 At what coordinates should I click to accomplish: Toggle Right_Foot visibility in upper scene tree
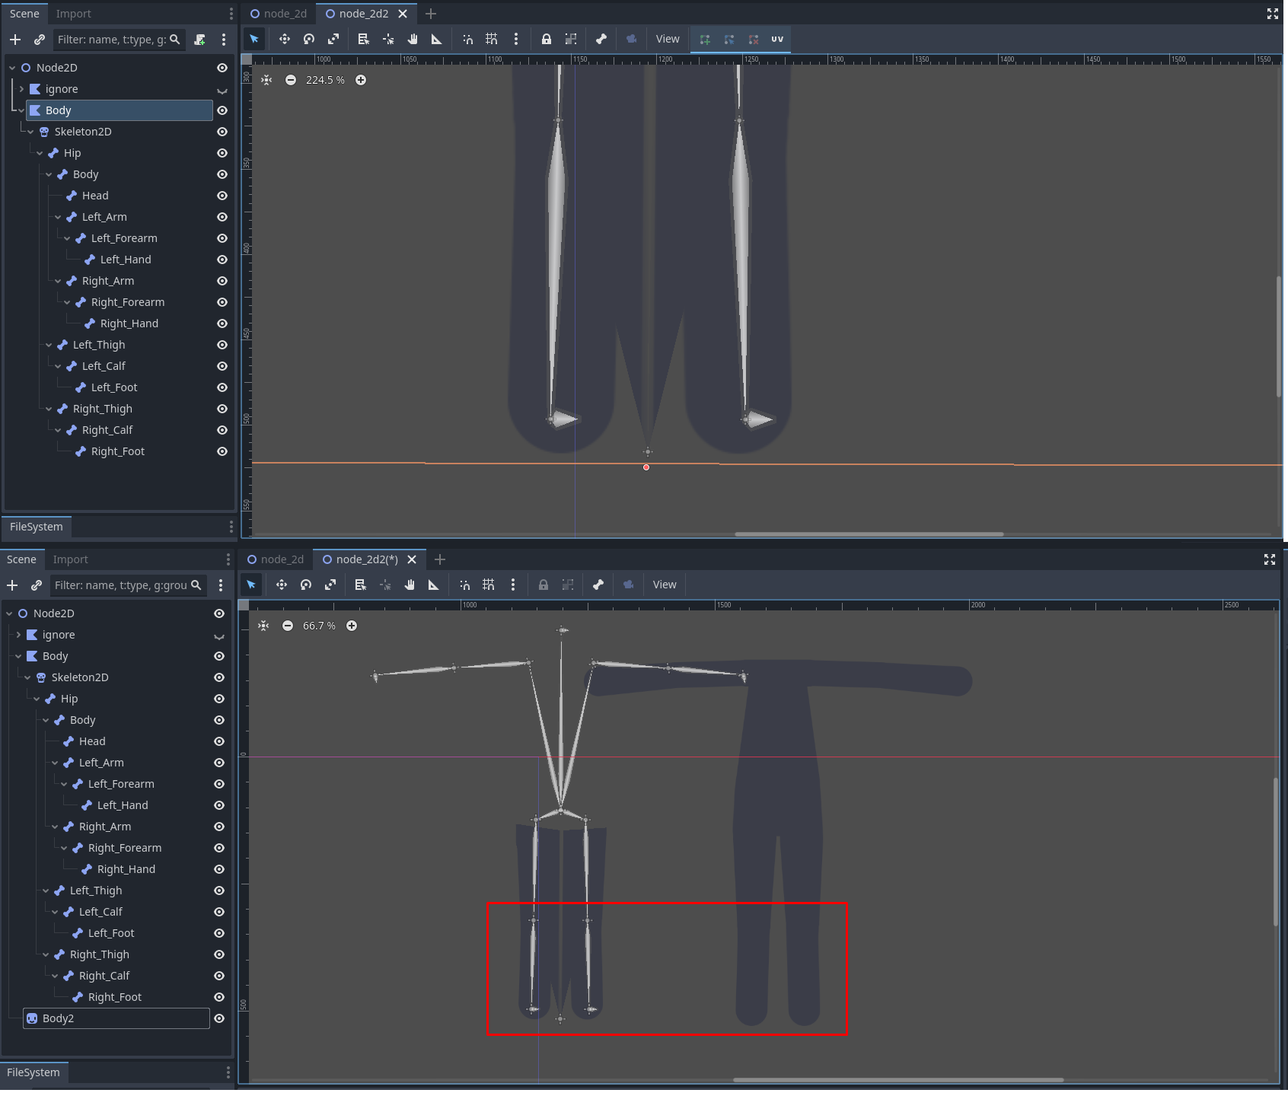click(222, 451)
